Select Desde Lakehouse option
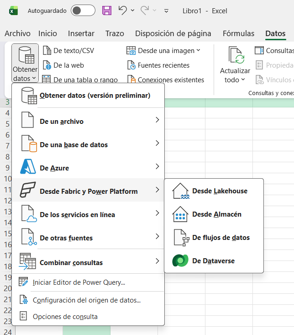Screen dimensions: 294x335 (214, 191)
